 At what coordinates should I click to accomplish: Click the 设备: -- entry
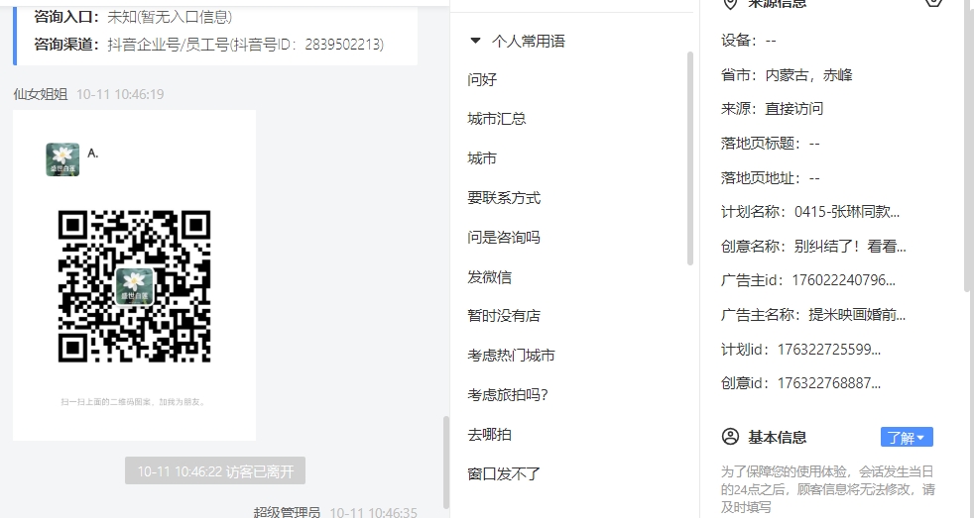[x=749, y=41]
